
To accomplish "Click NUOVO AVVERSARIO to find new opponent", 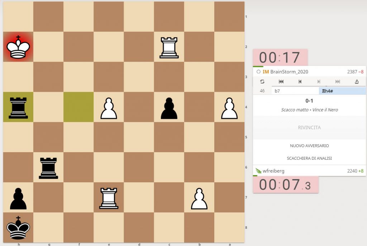I will tap(309, 146).
